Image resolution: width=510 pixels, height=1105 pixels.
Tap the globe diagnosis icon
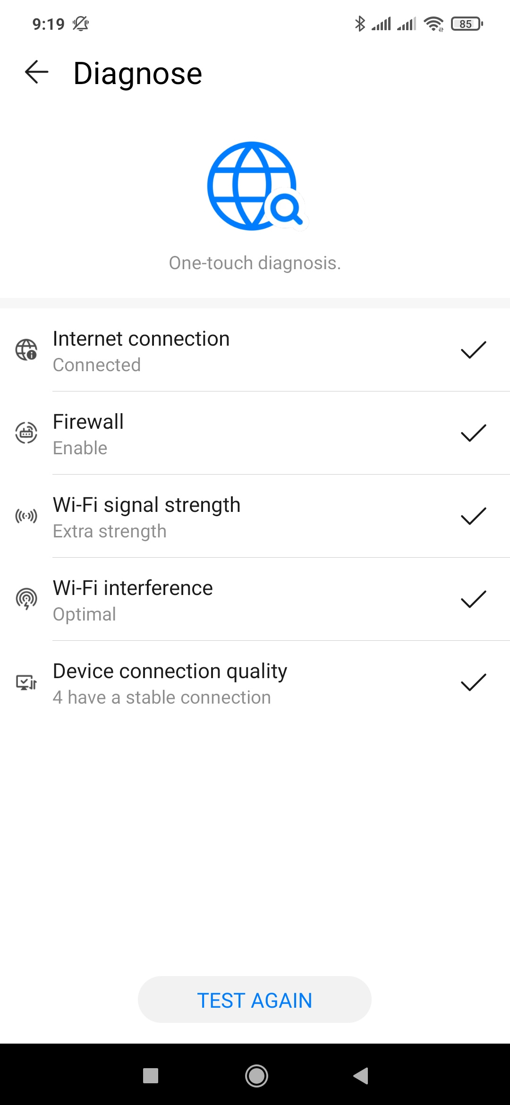click(255, 186)
